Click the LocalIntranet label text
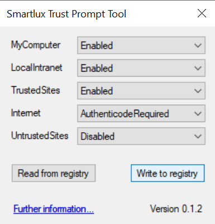 click(37, 68)
